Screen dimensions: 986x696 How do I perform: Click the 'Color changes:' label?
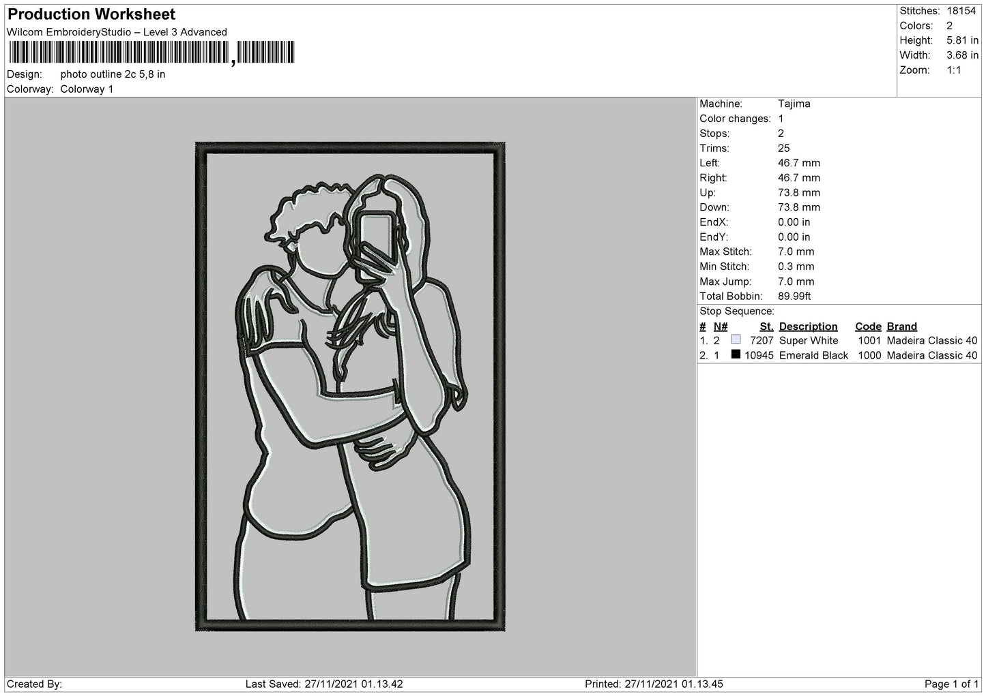(x=735, y=119)
